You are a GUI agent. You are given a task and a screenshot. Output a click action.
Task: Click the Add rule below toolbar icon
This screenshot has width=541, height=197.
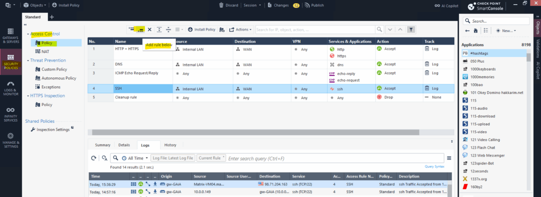point(140,29)
